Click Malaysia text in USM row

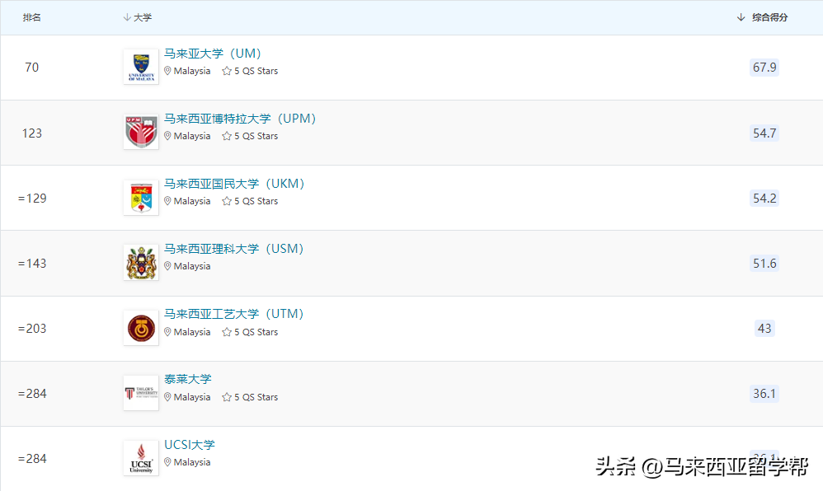[192, 266]
